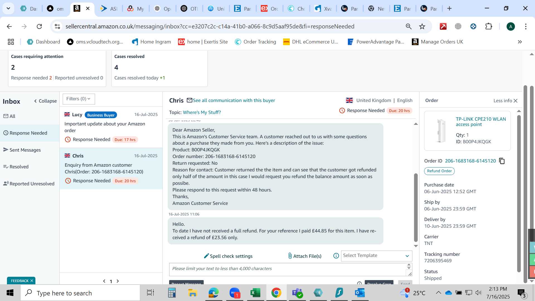Screen dimensions: 535x301
Task: Copy the Order ID with copy icon
Action: pos(502,161)
